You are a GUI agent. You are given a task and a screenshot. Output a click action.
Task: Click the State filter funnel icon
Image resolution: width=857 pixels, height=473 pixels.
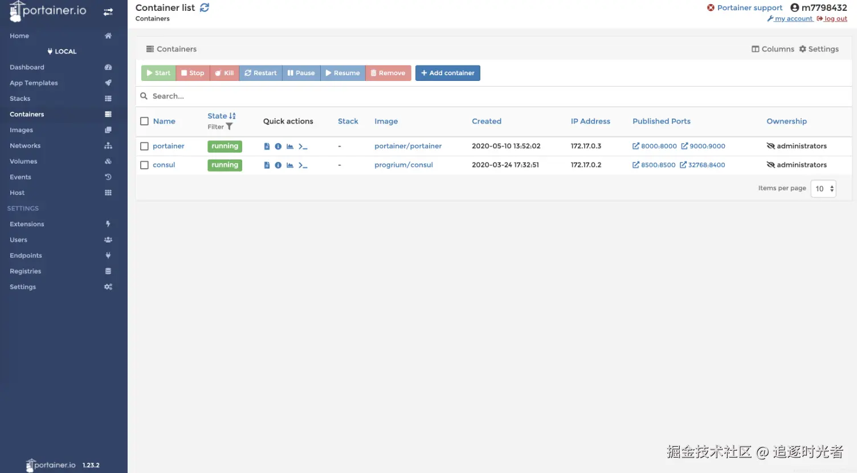[x=229, y=127]
